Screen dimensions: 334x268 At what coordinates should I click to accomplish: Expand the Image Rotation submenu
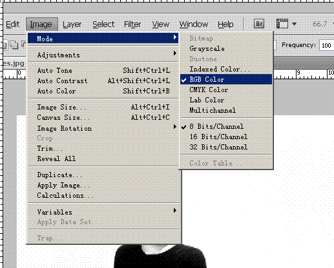pyautogui.click(x=103, y=128)
